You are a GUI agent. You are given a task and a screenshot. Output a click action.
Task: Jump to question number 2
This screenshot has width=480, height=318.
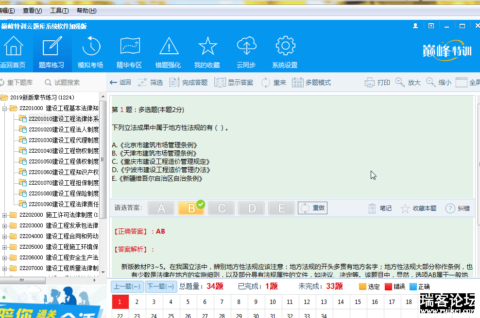coord(137,302)
